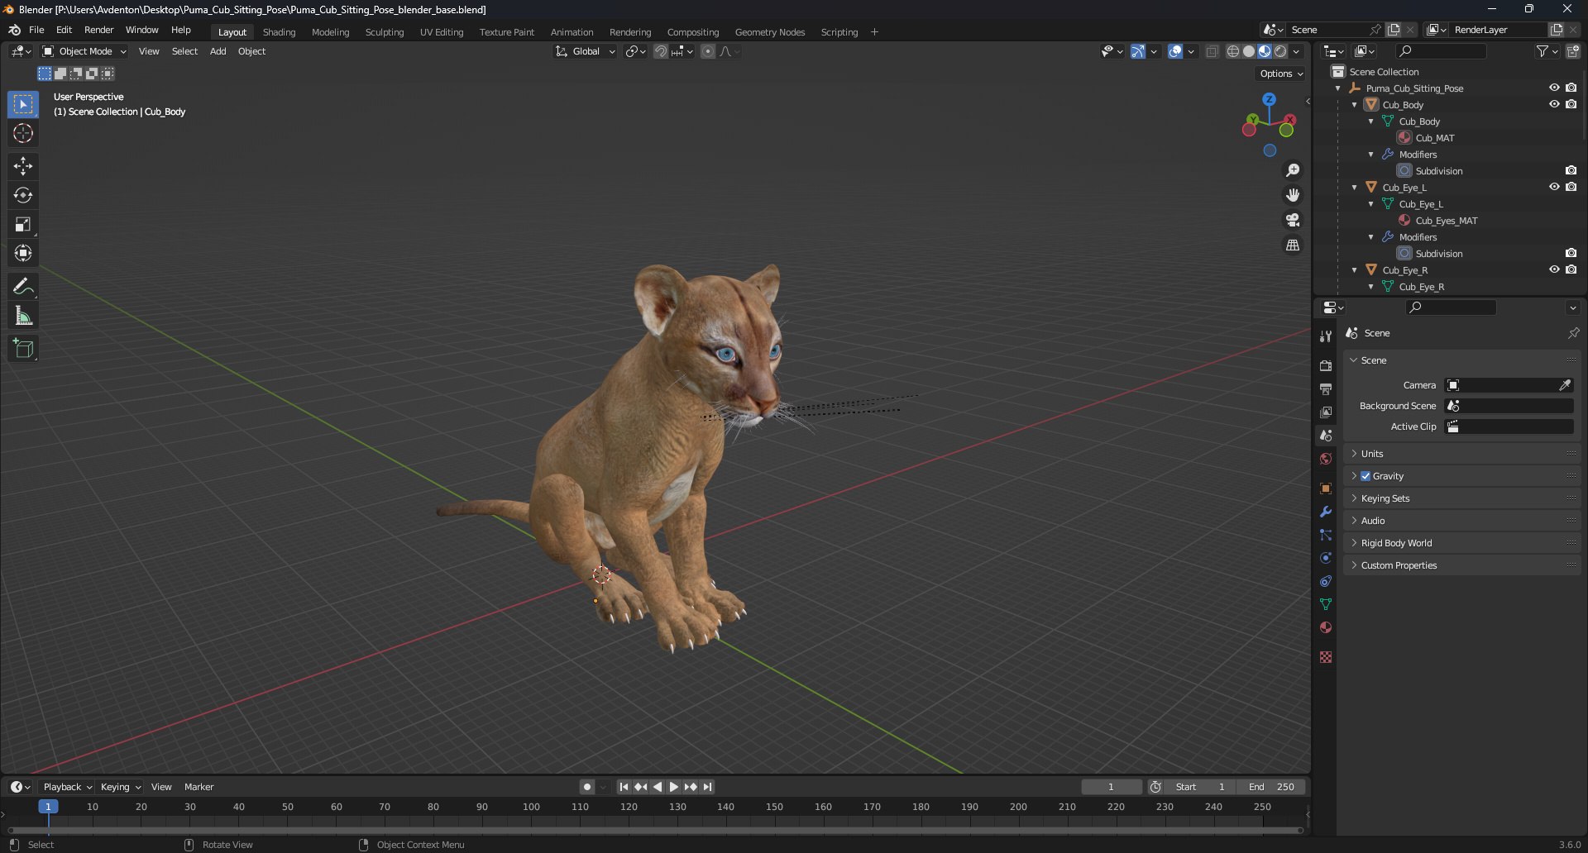Choose the Rotate tool
Image resolution: width=1588 pixels, height=853 pixels.
[23, 195]
